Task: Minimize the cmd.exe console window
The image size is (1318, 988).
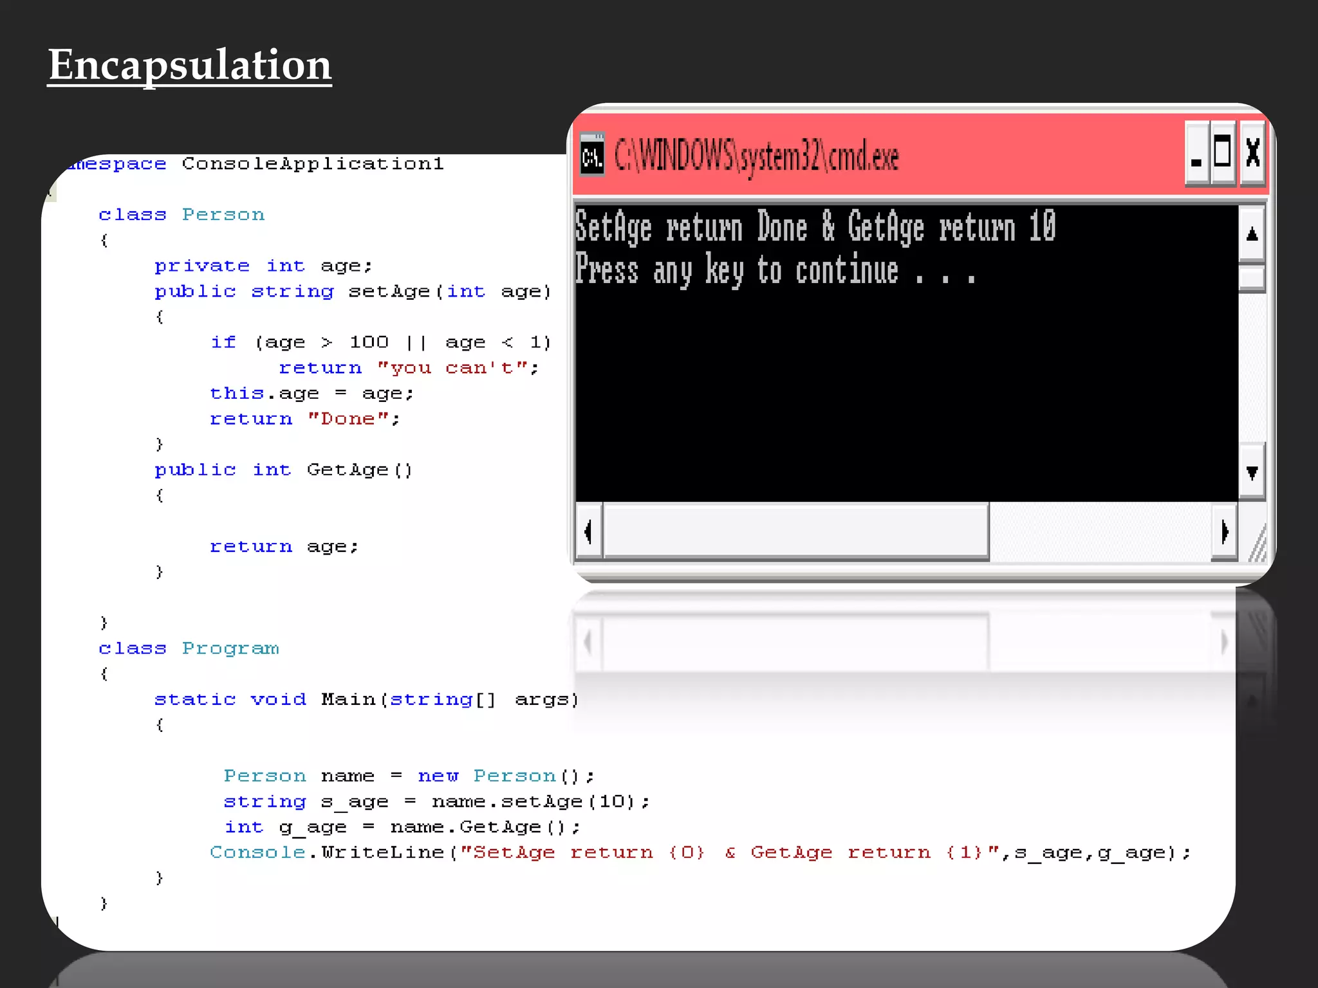Action: 1196,154
